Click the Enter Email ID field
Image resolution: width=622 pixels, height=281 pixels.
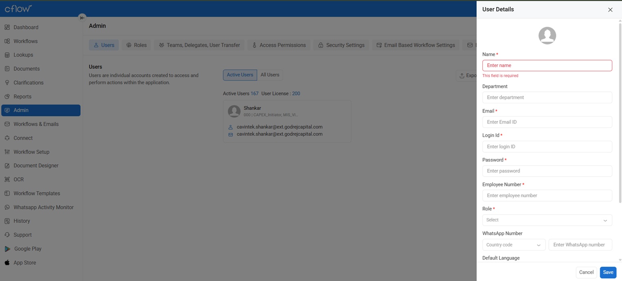tap(547, 122)
